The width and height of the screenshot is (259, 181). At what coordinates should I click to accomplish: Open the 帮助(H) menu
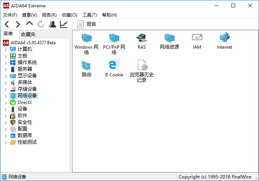109,15
